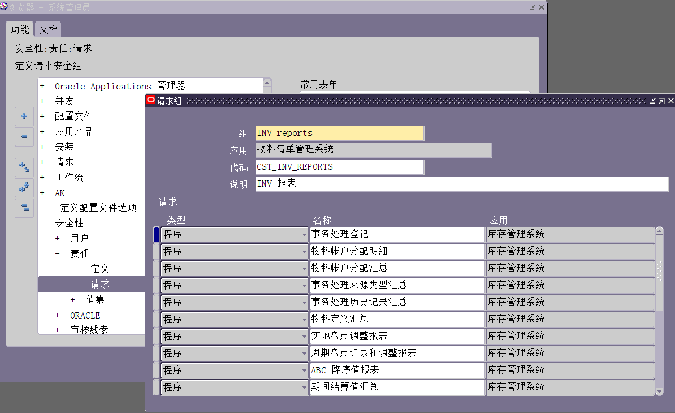
Task: Open 类型 dropdown for 事务处理来源类型汇总 row
Action: [304, 286]
